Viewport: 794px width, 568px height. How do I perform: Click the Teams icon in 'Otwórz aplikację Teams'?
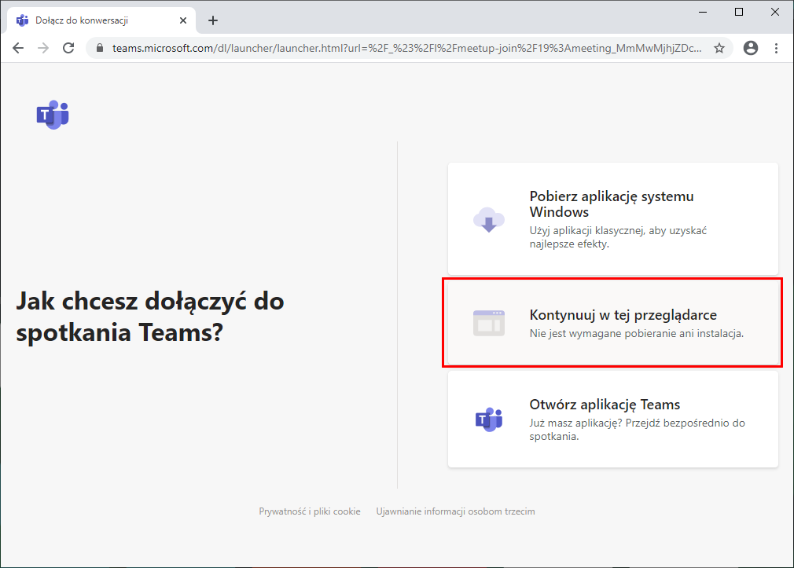(489, 420)
